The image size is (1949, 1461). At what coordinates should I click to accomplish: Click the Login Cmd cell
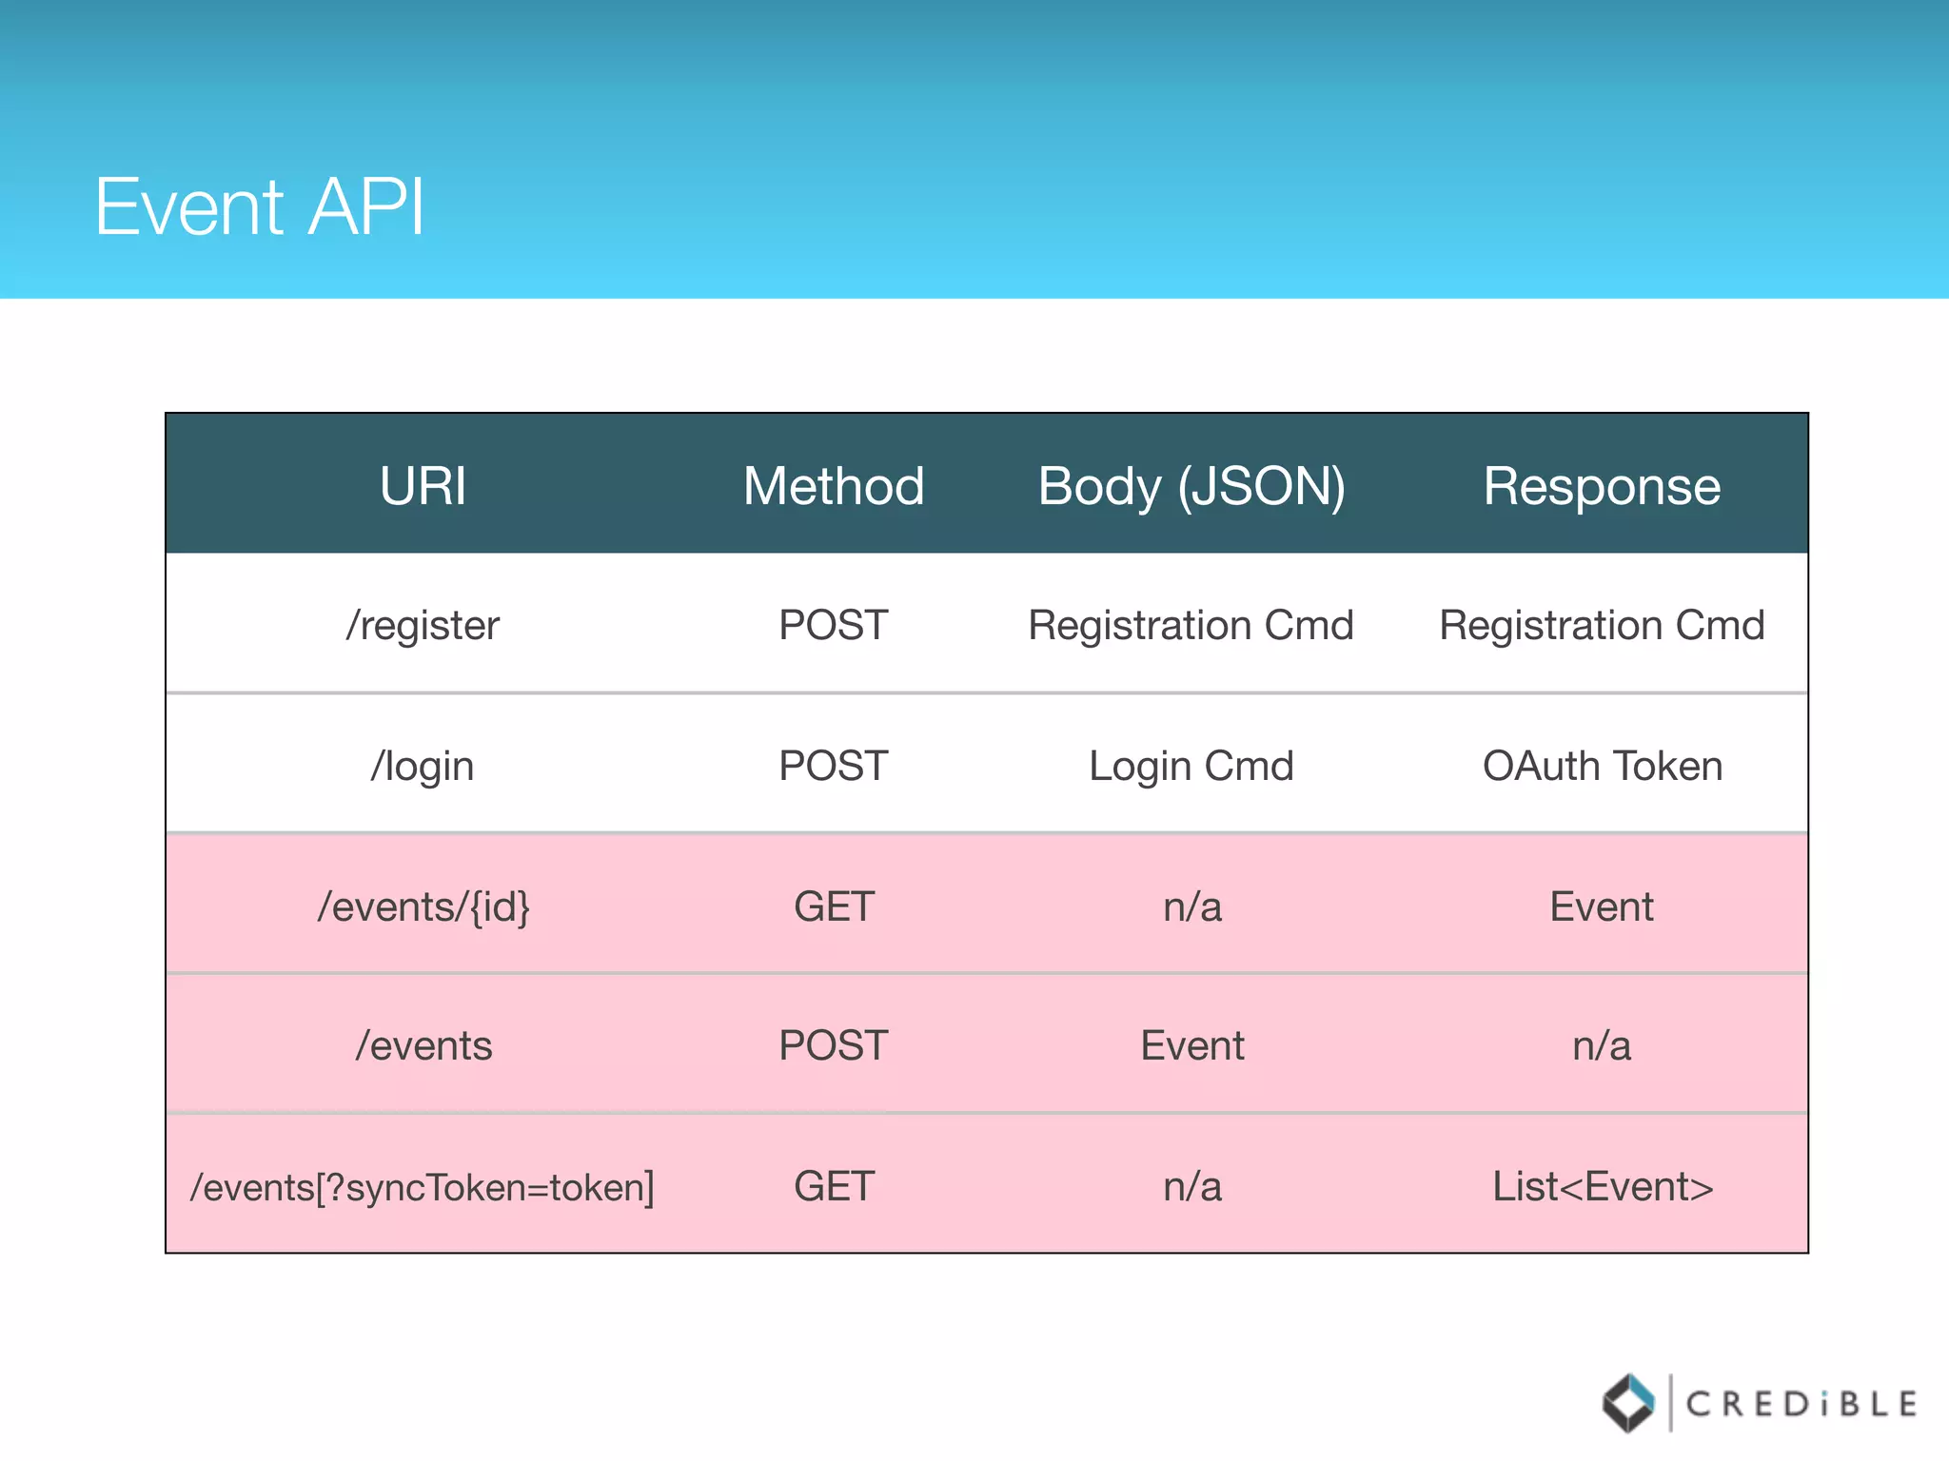point(1191,767)
